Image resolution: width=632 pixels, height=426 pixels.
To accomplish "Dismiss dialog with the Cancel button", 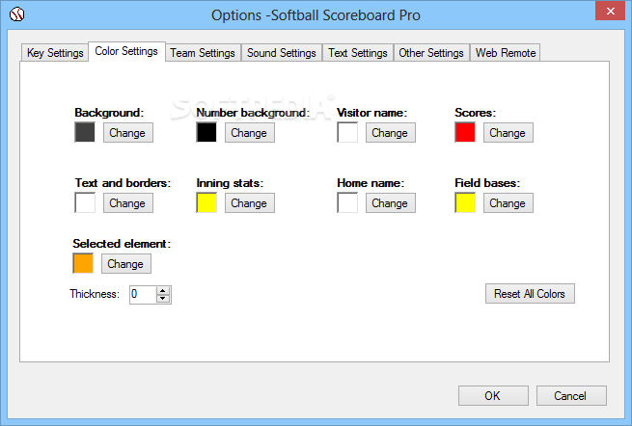I will click(571, 396).
